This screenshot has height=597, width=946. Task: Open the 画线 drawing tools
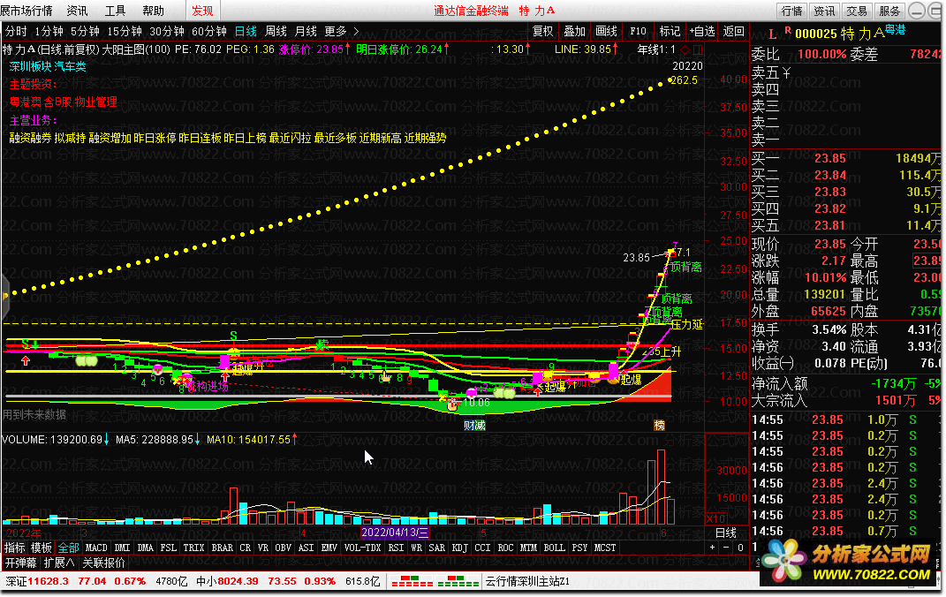tap(606, 32)
